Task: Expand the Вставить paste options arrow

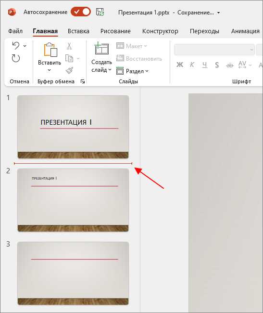Action: click(49, 70)
